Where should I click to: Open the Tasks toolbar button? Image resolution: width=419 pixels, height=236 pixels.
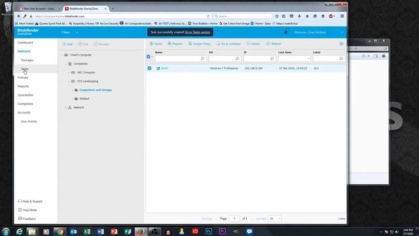[x=156, y=44]
